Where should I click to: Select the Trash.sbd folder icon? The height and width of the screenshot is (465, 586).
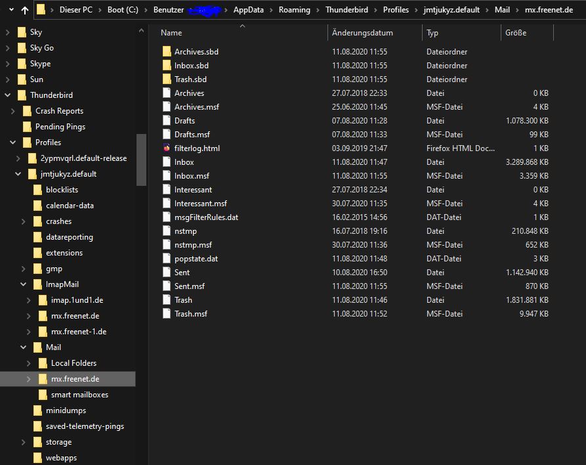167,79
